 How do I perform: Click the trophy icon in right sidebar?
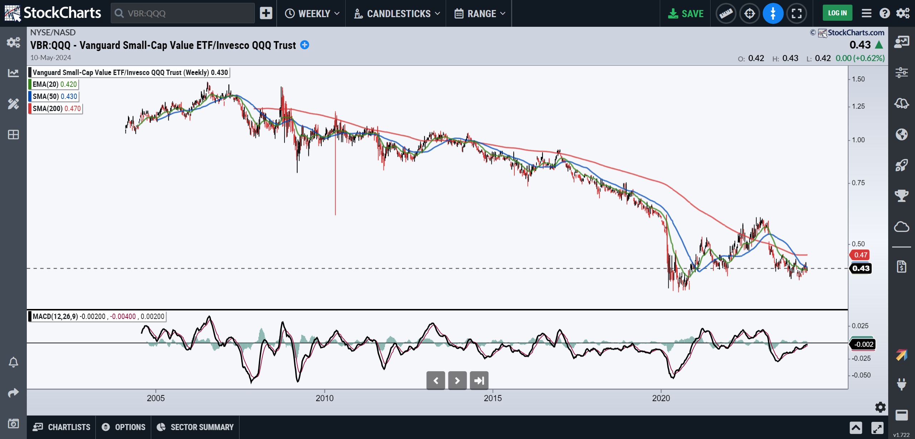point(901,195)
